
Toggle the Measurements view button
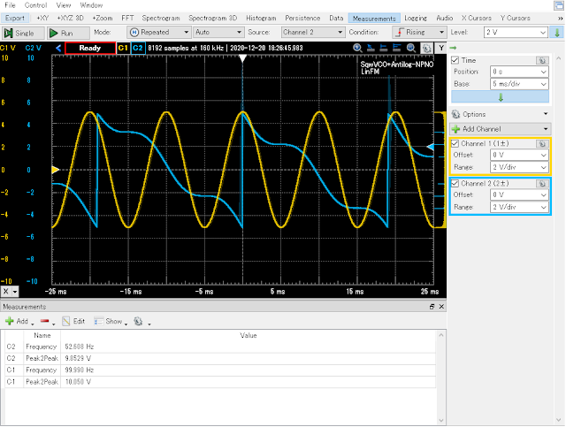[374, 18]
